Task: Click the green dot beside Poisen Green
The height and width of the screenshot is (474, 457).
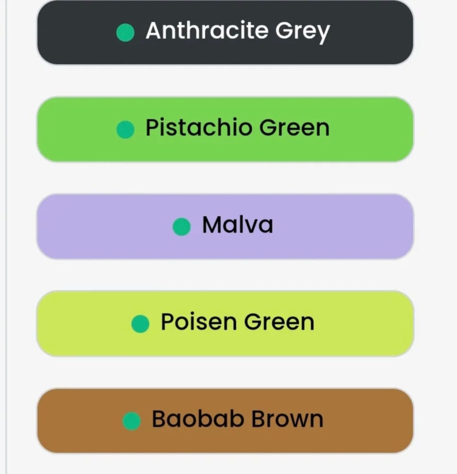Action: (140, 324)
